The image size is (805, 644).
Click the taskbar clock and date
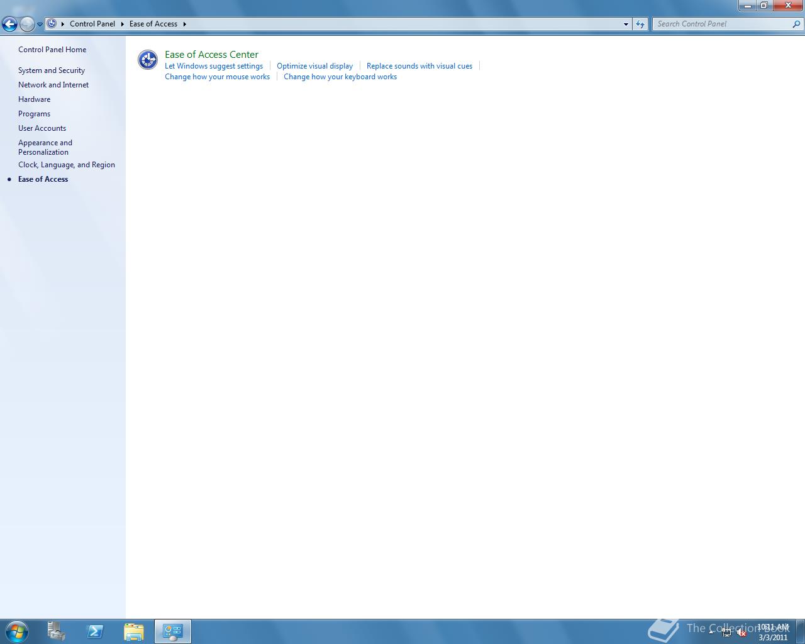pyautogui.click(x=773, y=632)
